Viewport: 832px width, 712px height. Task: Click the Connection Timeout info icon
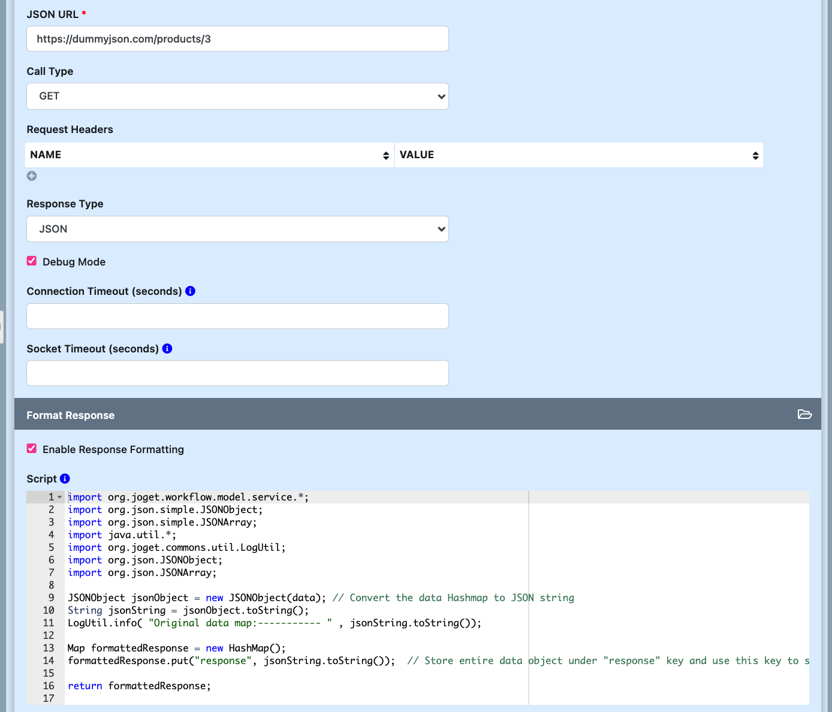coord(191,291)
